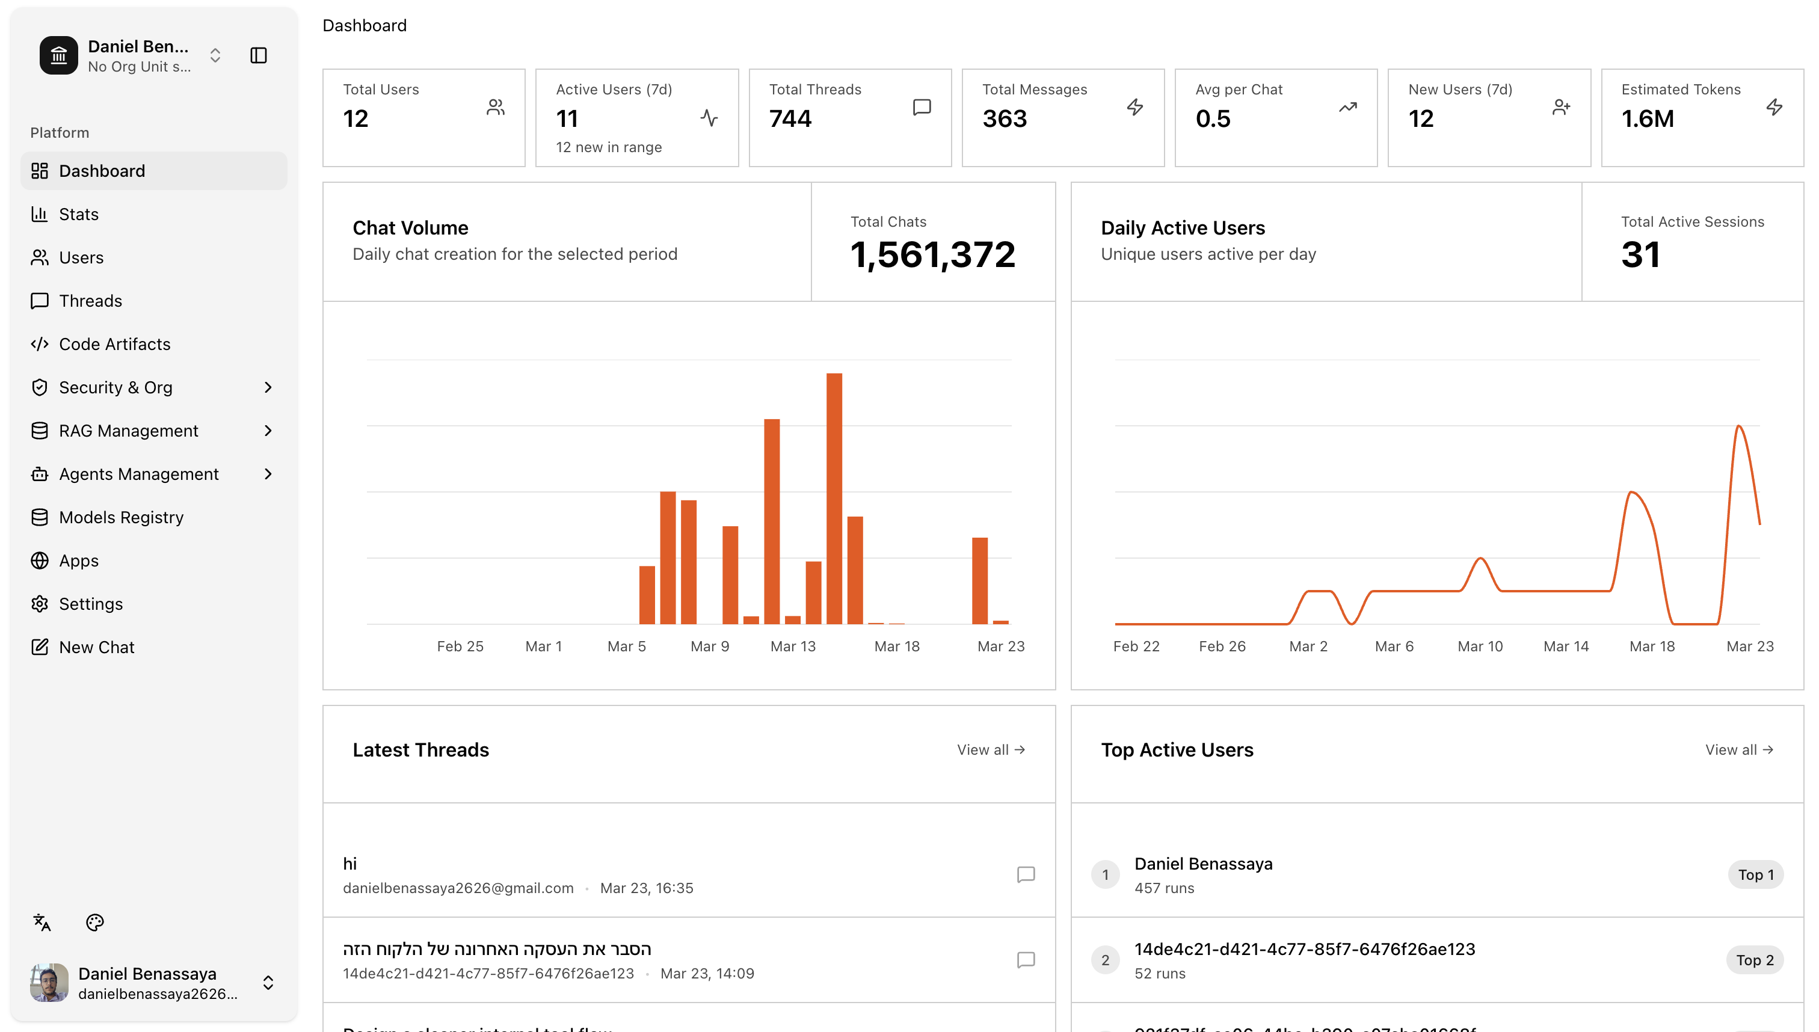Collapse the sidebar with the panel toggle
The image size is (1819, 1032).
point(258,55)
